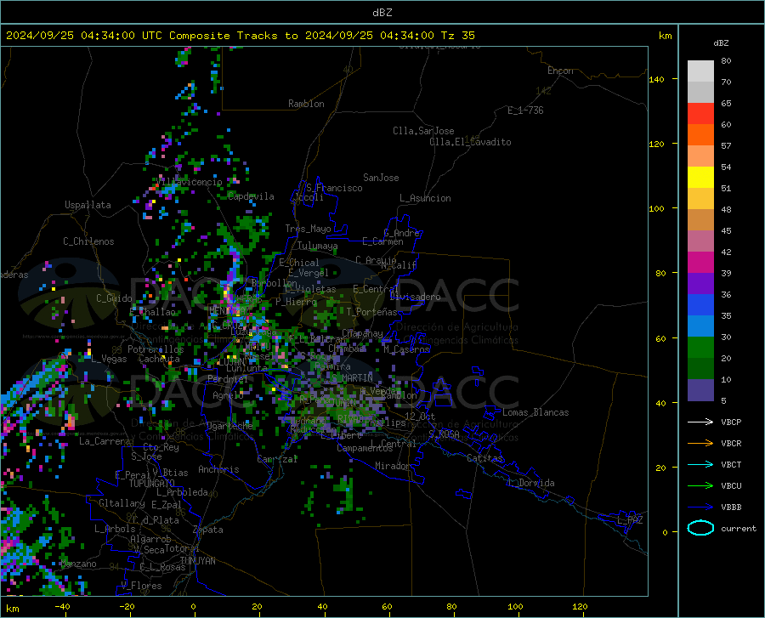
Task: Click the 'TUNUYAN' map label
Action: 197,561
